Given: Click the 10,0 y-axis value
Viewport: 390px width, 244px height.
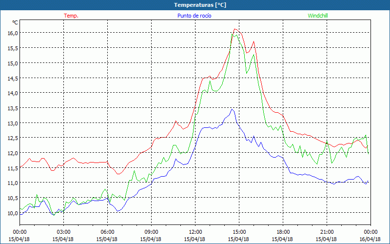Looking at the screenshot, I should (13, 213).
